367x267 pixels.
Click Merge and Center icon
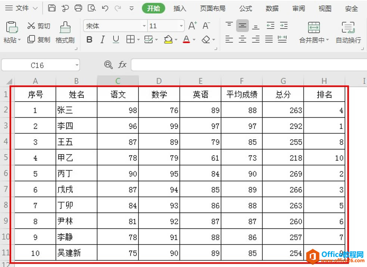click(x=314, y=27)
